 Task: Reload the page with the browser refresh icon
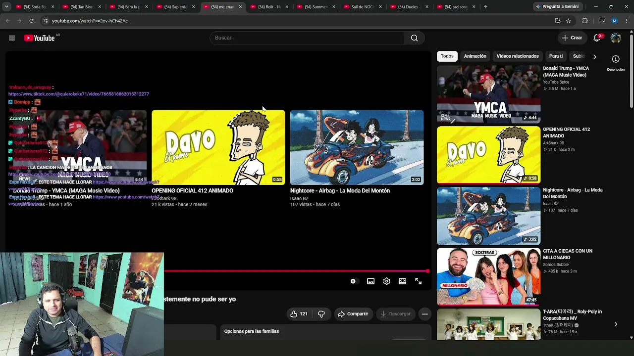pos(31,21)
